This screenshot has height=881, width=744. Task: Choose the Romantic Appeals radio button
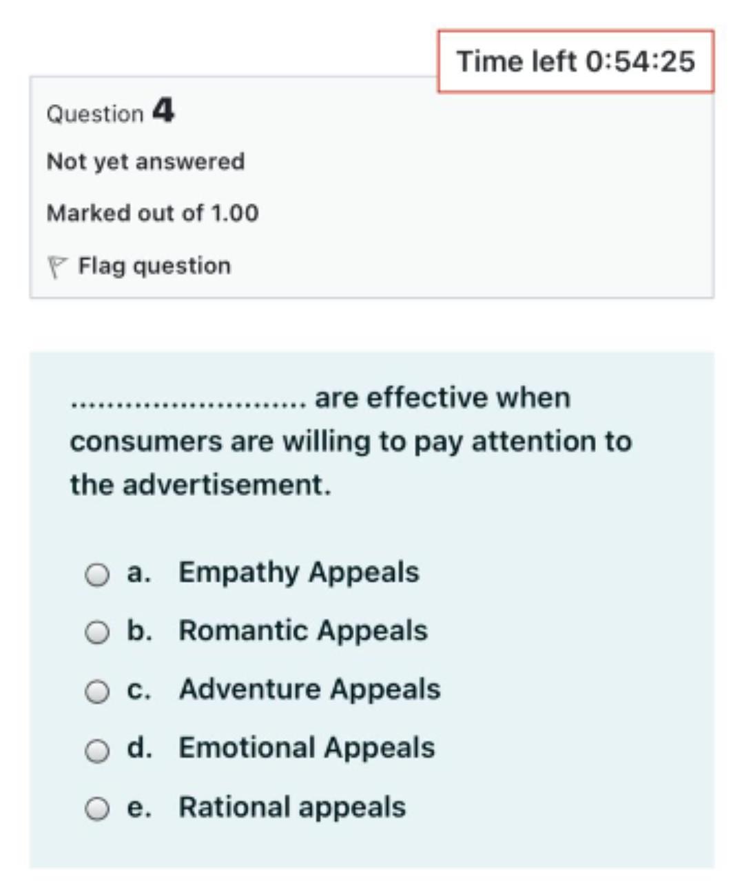(x=97, y=632)
